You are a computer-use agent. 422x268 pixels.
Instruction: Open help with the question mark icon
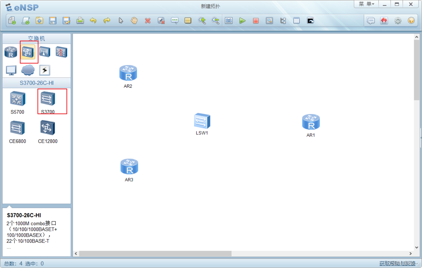[x=411, y=20]
